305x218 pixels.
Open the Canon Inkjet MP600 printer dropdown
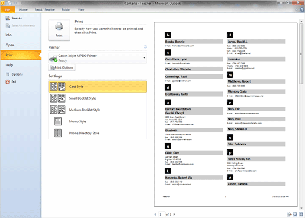(97, 58)
